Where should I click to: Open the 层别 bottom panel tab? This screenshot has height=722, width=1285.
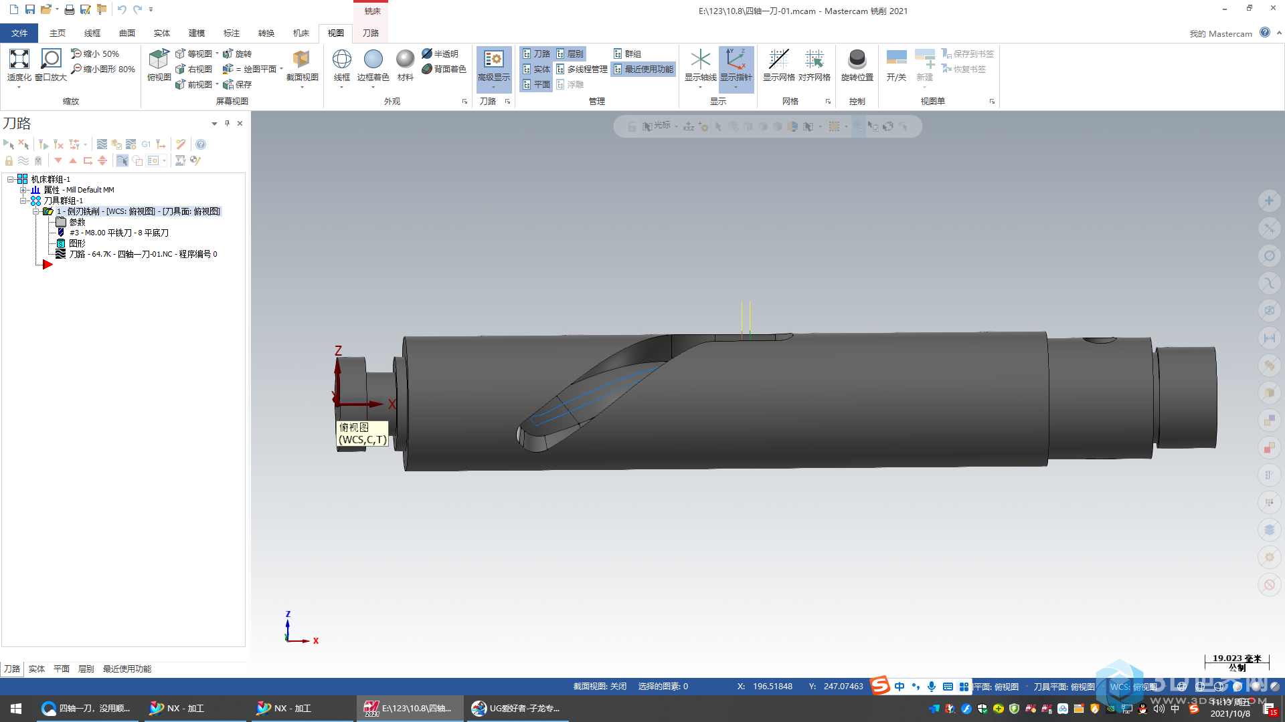pyautogui.click(x=86, y=669)
